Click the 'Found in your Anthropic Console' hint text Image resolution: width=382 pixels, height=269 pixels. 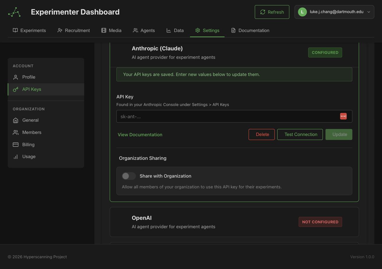click(x=173, y=105)
